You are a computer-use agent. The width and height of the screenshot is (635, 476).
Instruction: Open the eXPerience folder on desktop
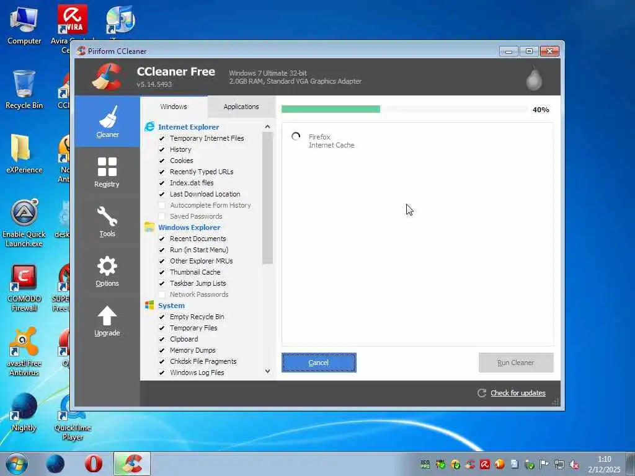pos(24,154)
